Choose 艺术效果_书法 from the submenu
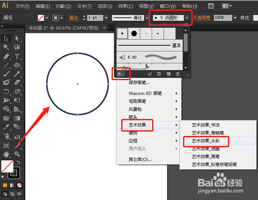Screen dimensions: 258x200 (x=218, y=125)
